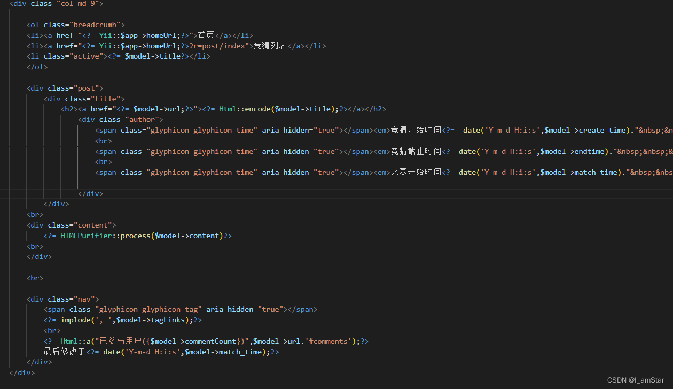
Task: Click the text "竞猜截止时间"
Action: (416, 151)
